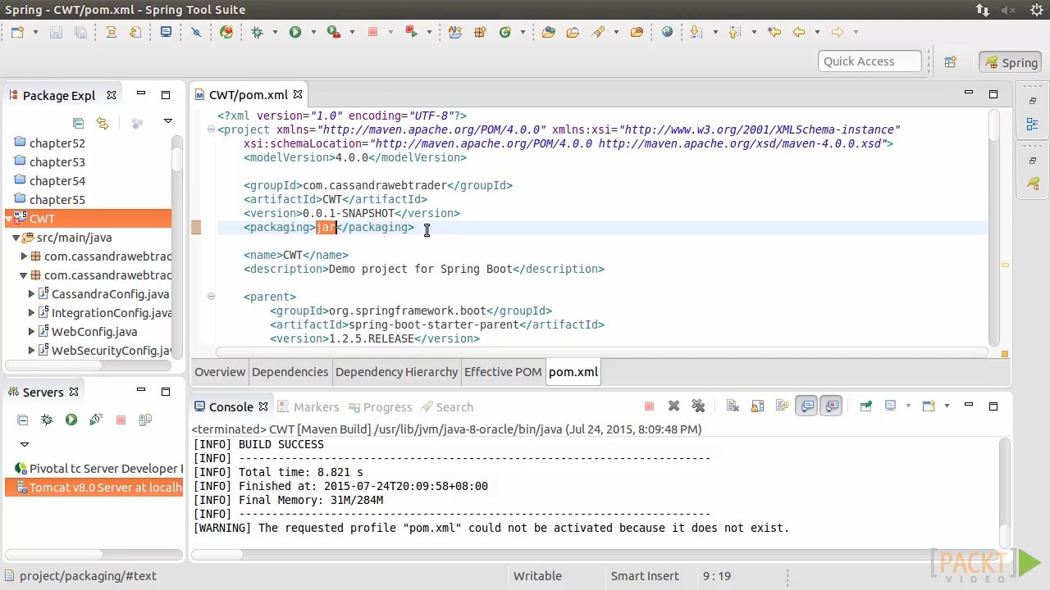Open the Run dropdown arrow in toolbar
Image resolution: width=1050 pixels, height=590 pixels.
313,32
